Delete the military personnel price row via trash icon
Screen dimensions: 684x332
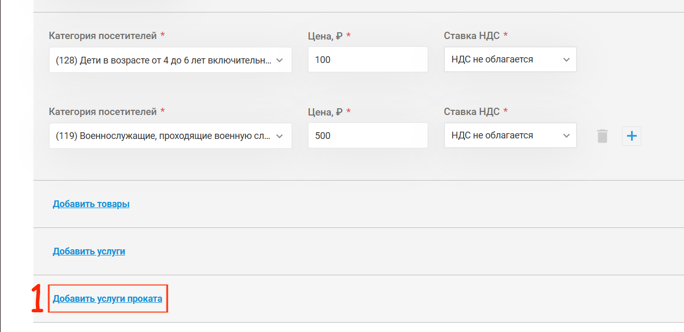pos(602,136)
